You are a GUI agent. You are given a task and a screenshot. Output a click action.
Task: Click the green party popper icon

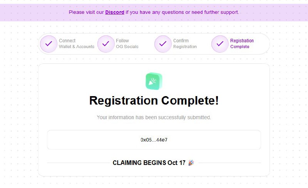click(154, 81)
